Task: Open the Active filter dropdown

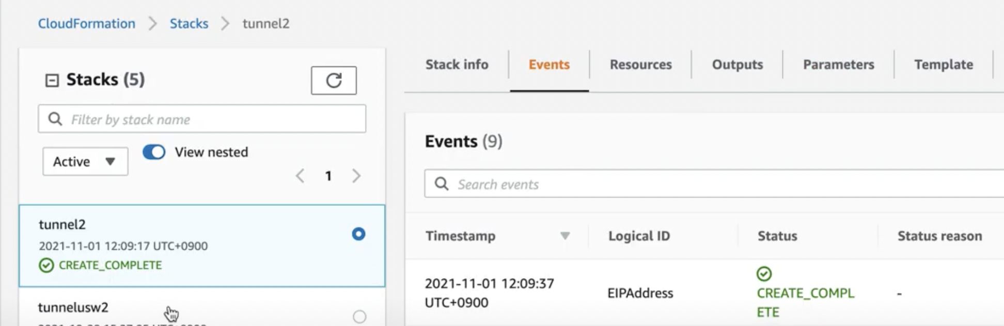Action: [x=85, y=161]
